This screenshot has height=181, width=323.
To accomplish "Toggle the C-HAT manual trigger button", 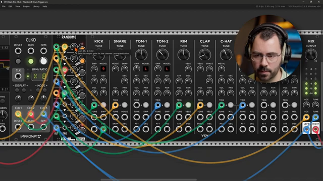I will click(x=231, y=105).
